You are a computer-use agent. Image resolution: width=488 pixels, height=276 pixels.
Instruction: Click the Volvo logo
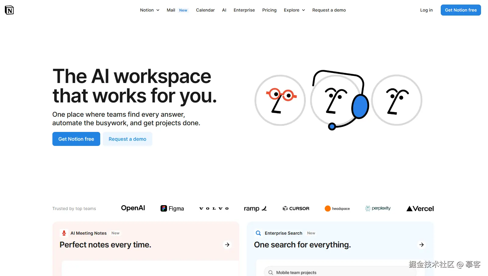(x=214, y=209)
